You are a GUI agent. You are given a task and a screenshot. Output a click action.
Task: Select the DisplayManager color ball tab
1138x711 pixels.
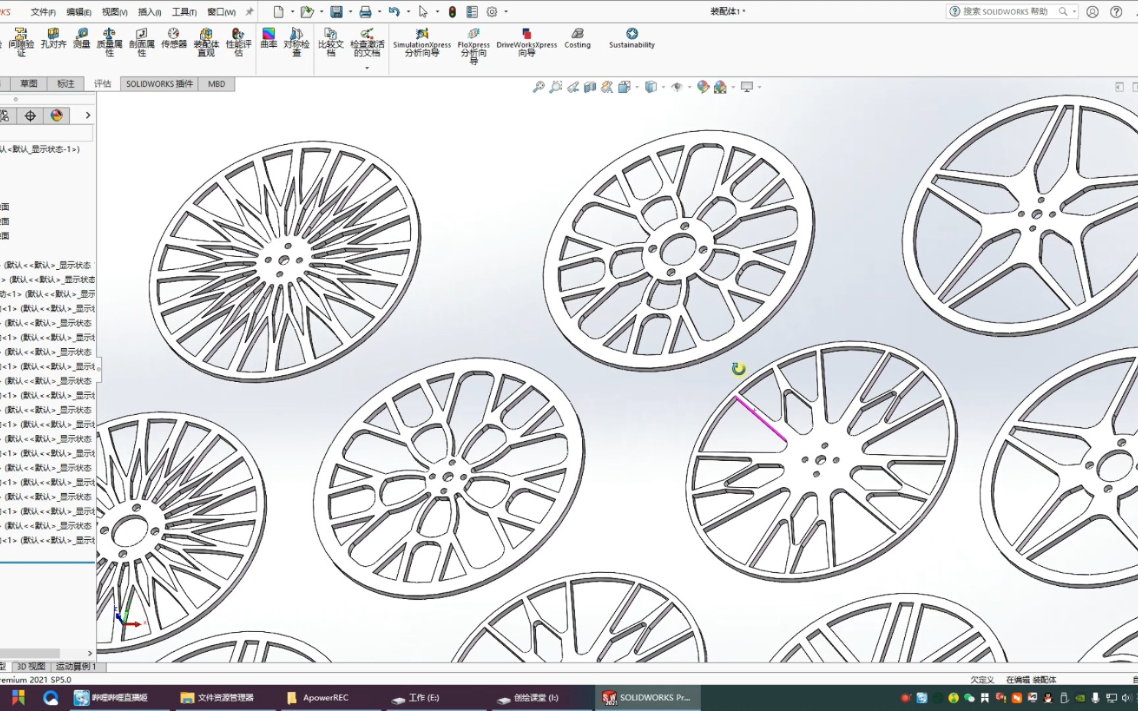[x=57, y=116]
